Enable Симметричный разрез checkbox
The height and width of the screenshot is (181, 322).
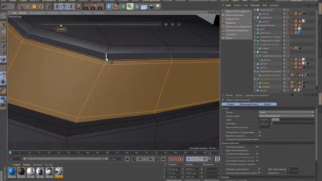(x=257, y=154)
